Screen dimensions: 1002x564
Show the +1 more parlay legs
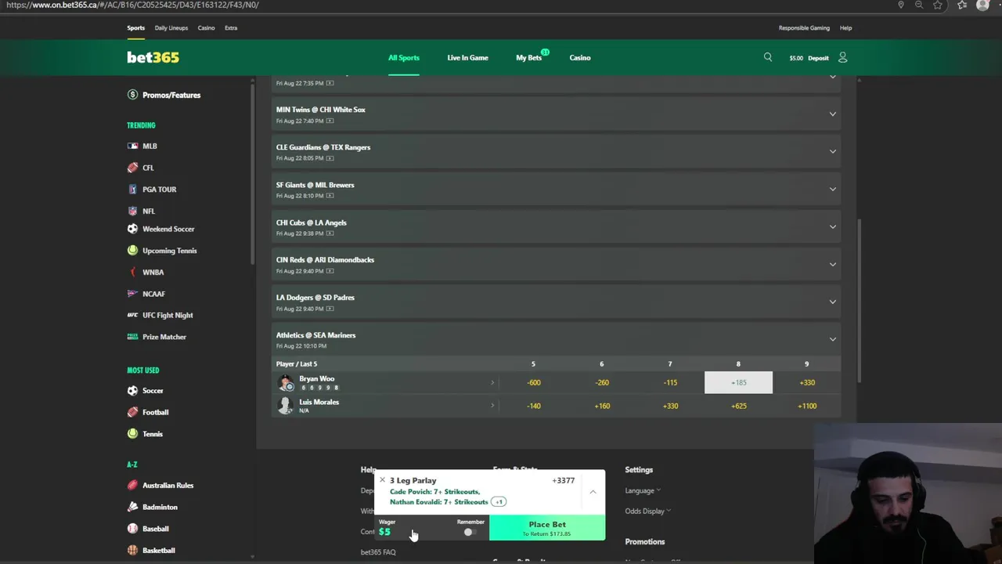click(499, 501)
